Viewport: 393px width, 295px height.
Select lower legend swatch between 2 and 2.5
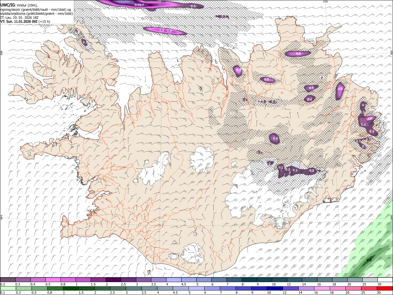coord(102,288)
